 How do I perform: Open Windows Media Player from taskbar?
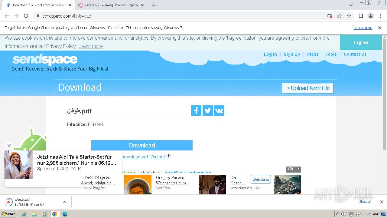click(44, 214)
